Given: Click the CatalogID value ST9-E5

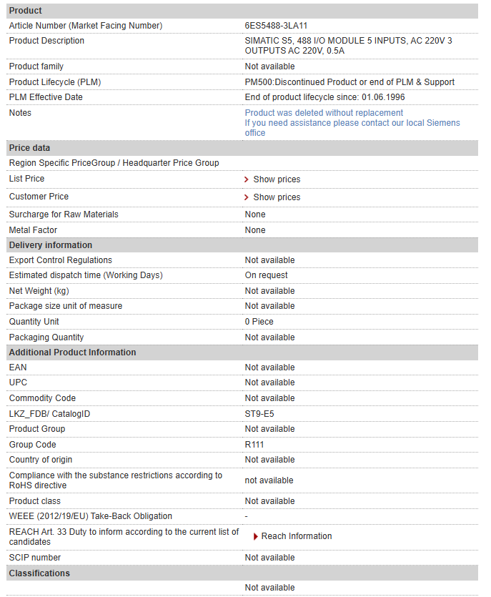Looking at the screenshot, I should (x=259, y=414).
